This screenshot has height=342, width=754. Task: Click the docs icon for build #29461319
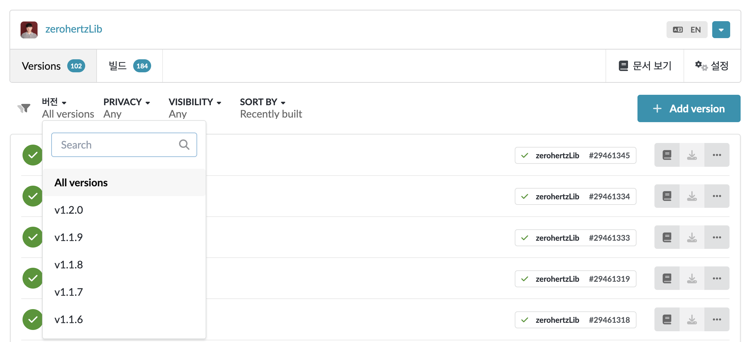coord(667,278)
